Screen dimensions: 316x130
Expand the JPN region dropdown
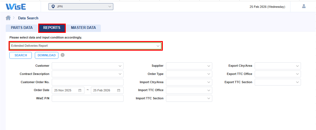point(81,6)
